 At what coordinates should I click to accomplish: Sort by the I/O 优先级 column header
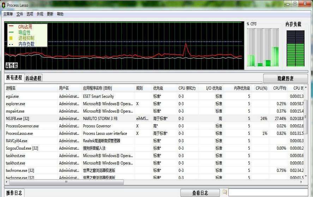211,88
